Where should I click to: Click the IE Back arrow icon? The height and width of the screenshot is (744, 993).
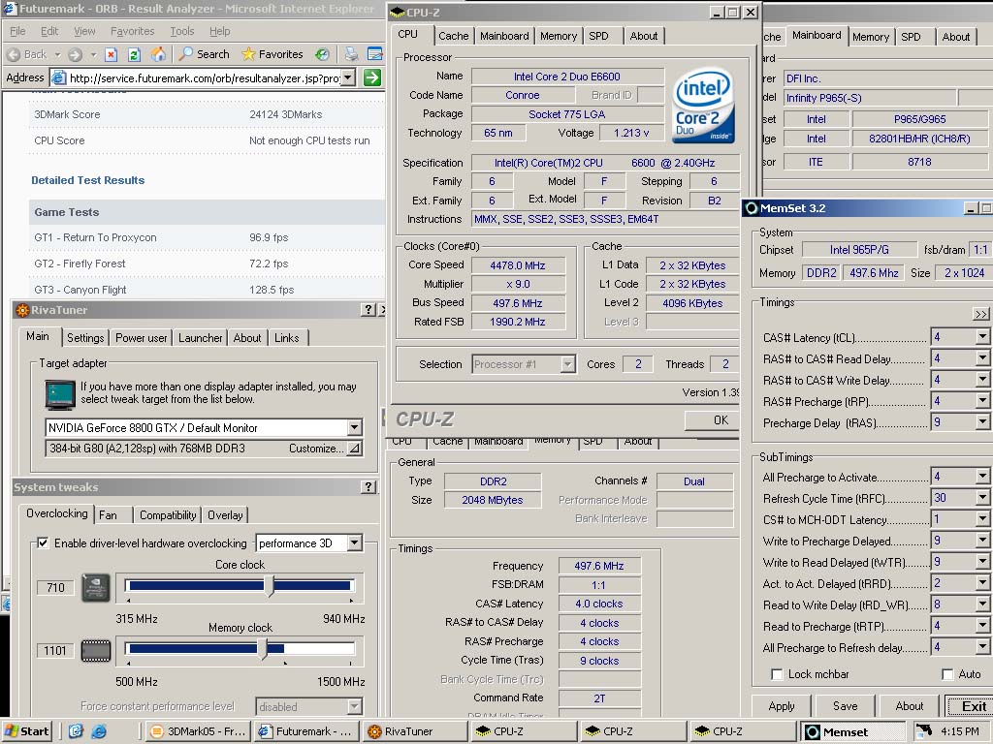pos(14,54)
